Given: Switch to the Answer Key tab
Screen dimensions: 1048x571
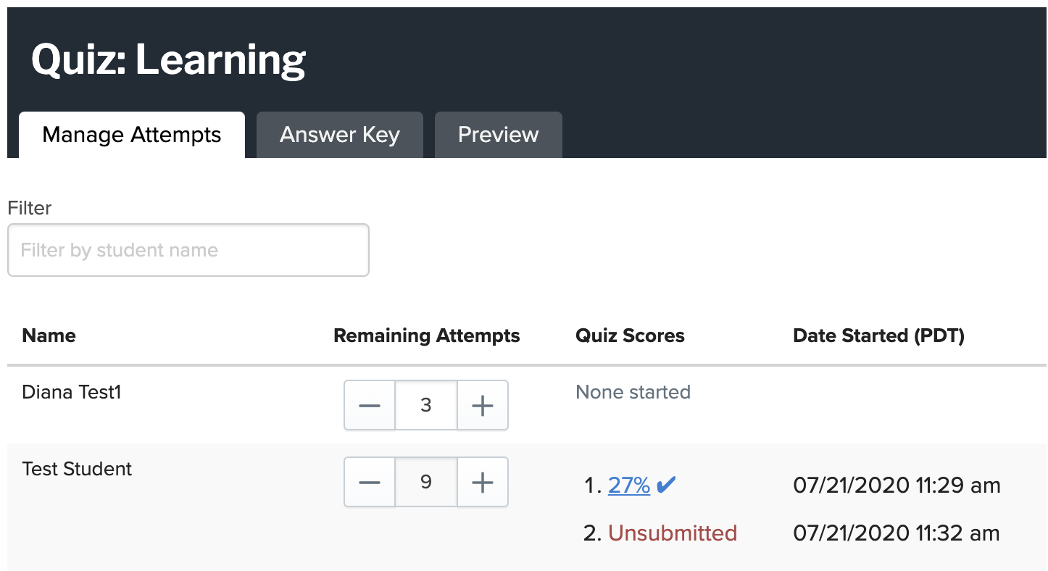Looking at the screenshot, I should [x=339, y=135].
